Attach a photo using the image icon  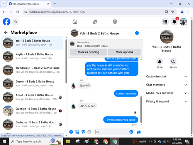click(77, 132)
